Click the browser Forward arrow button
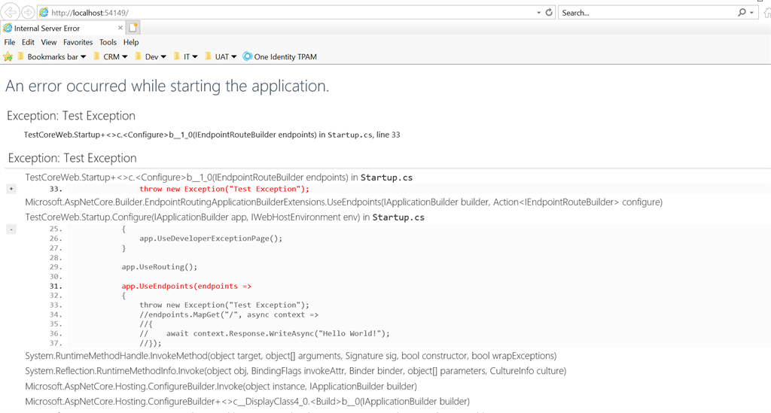This screenshot has height=413, width=771. pyautogui.click(x=28, y=12)
